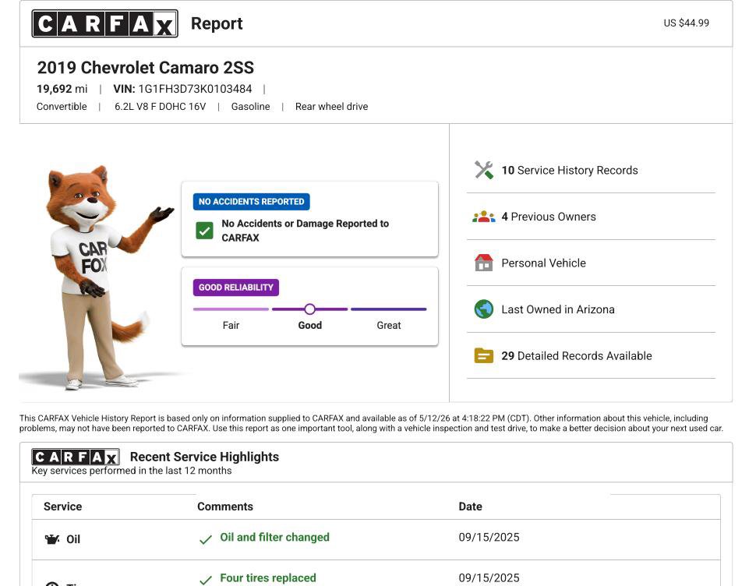Open 4 Previous Owners details
The width and height of the screenshot is (756, 586).
pyautogui.click(x=549, y=217)
